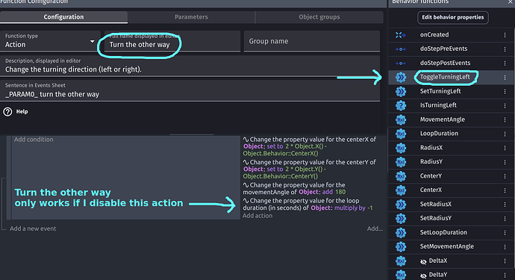Screen dimensions: 515x280
Task: Open the options menu for onCreated
Action: coord(505,35)
